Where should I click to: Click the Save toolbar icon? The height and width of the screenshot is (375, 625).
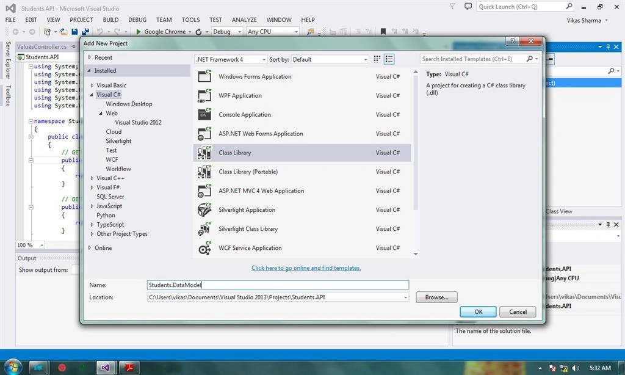coord(74,32)
